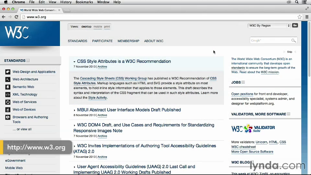The height and width of the screenshot is (175, 311).
Task: Open the Chrome File menu
Action: pos(32,2)
